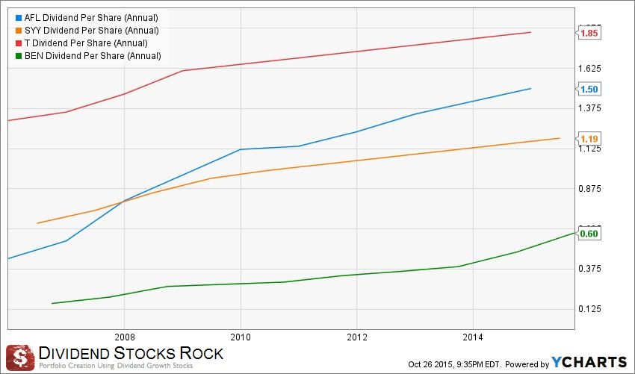The width and height of the screenshot is (635, 374).
Task: Open the YCHARTS logo link
Action: pos(589,362)
